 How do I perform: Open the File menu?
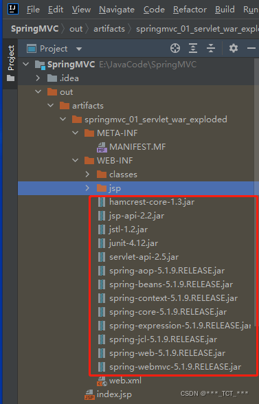[33, 10]
